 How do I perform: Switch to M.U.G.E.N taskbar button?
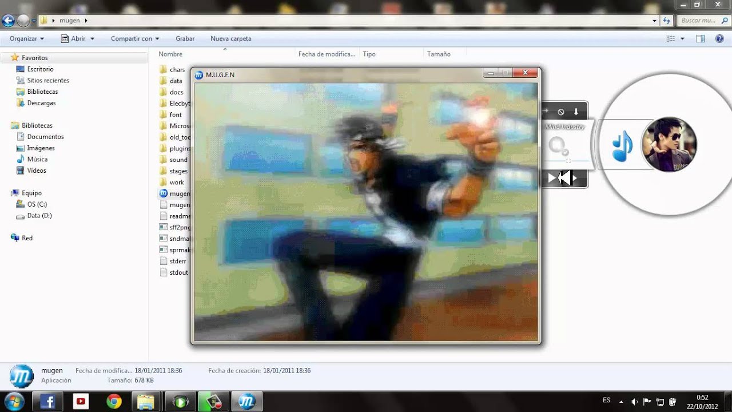pos(246,402)
